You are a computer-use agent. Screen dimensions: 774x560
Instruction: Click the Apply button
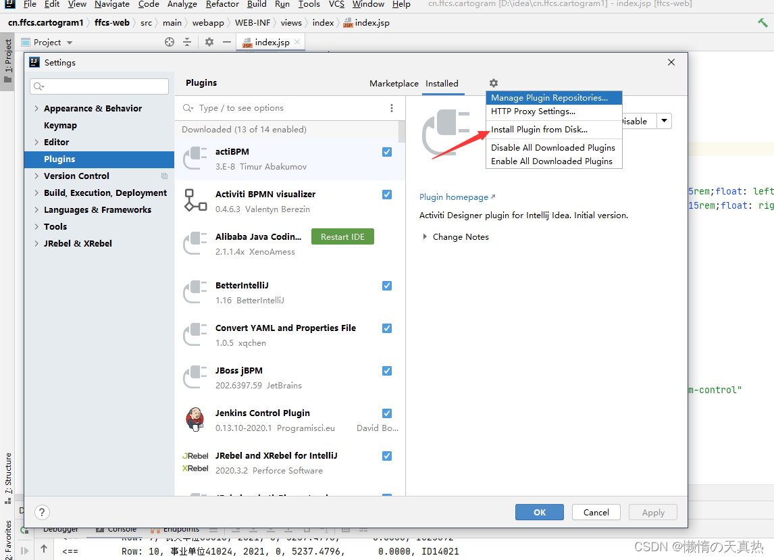click(653, 512)
